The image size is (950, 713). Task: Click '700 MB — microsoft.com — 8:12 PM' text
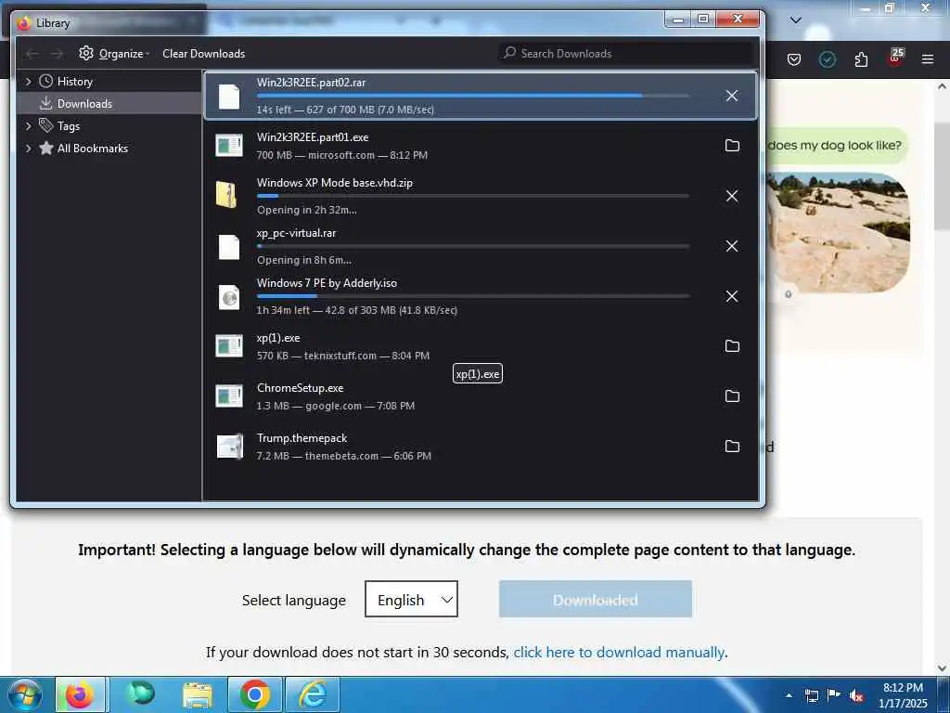[x=342, y=155]
